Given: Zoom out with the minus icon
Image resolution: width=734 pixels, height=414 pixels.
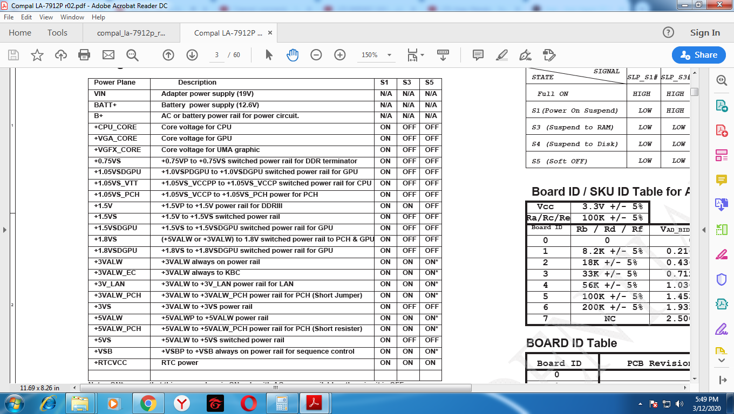Looking at the screenshot, I should (316, 55).
